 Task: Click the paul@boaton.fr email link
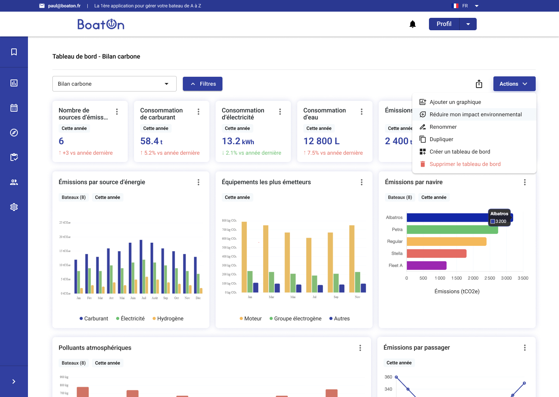[64, 6]
